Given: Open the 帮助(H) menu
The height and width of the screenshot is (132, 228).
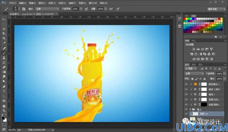Looking at the screenshot, I should (104, 3).
